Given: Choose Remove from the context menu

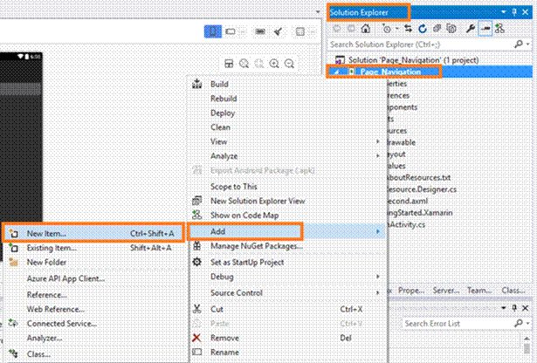Looking at the screenshot, I should [288, 338].
